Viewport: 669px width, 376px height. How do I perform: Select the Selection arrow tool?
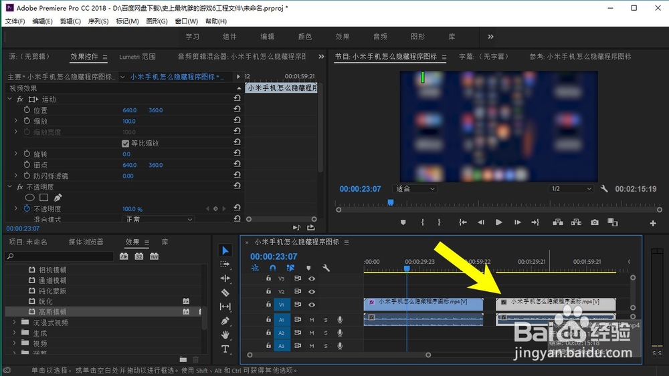[225, 250]
